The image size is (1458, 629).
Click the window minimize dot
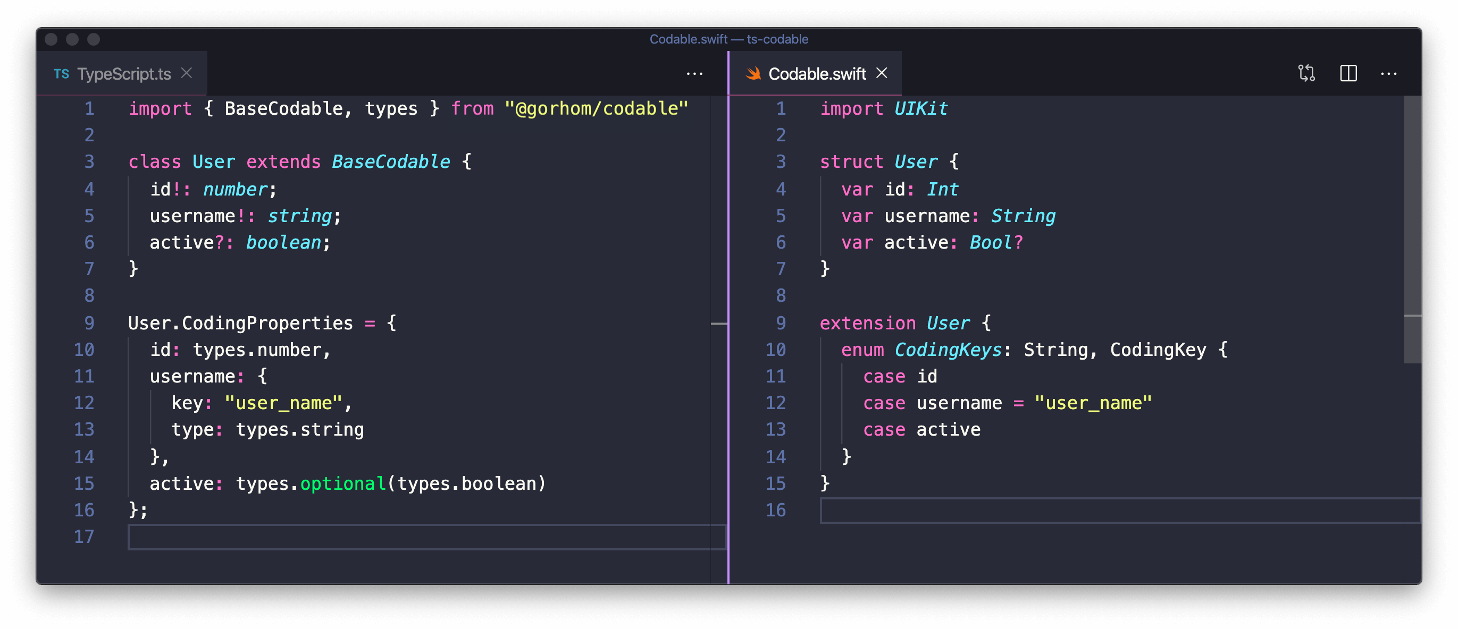pos(72,39)
